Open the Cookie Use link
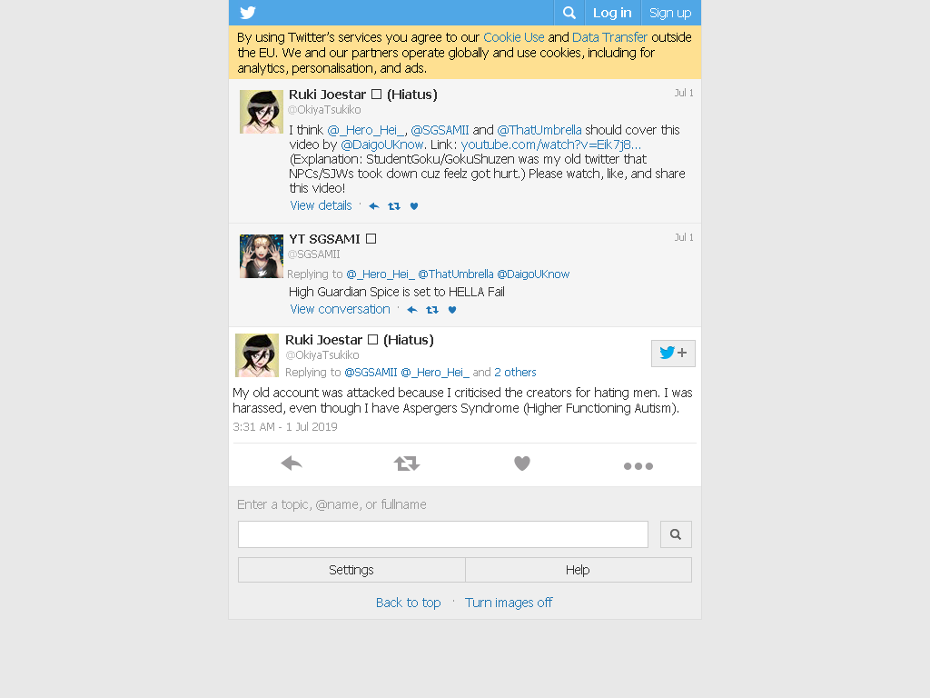This screenshot has width=930, height=698. coord(514,37)
